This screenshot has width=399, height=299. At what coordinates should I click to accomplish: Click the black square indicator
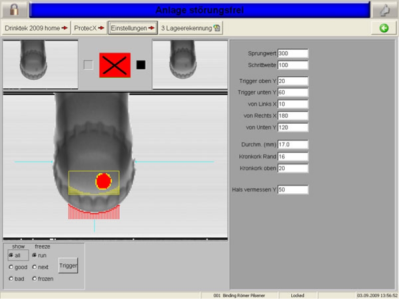tap(141, 65)
